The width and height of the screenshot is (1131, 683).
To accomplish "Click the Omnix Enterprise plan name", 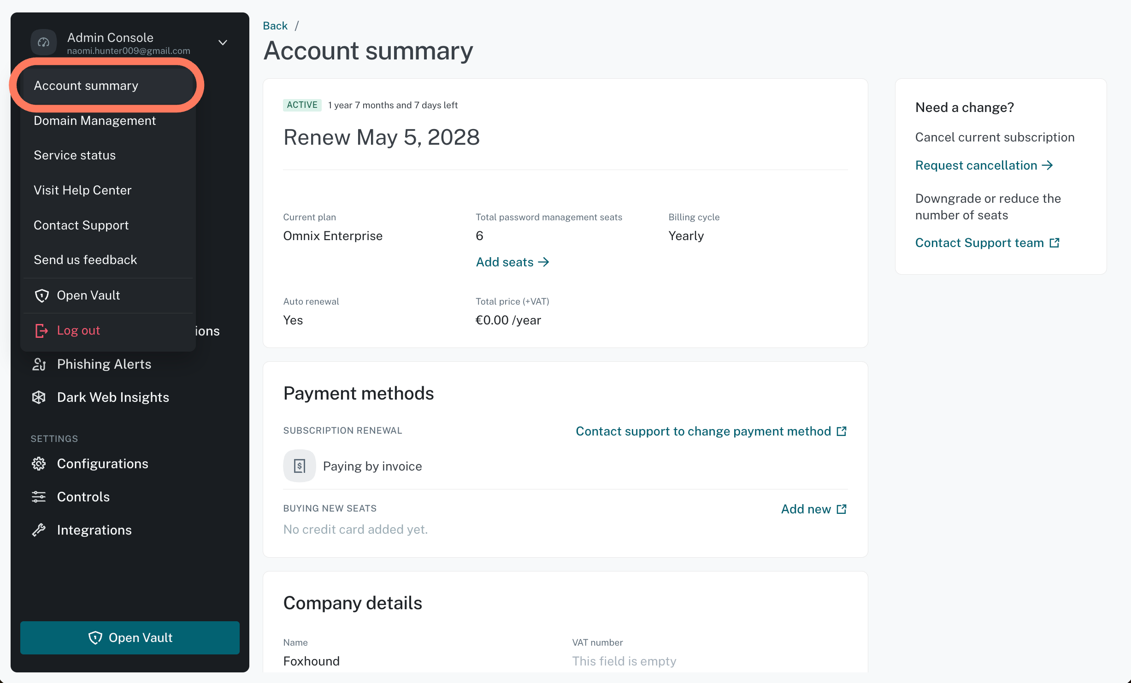I will 333,236.
